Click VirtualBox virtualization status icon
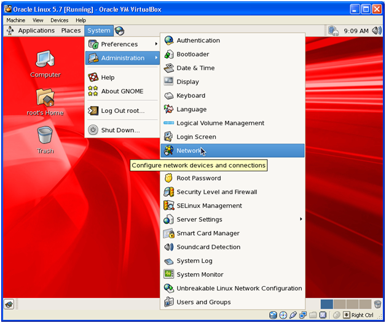Viewport: 386px width, 323px height. (x=323, y=315)
